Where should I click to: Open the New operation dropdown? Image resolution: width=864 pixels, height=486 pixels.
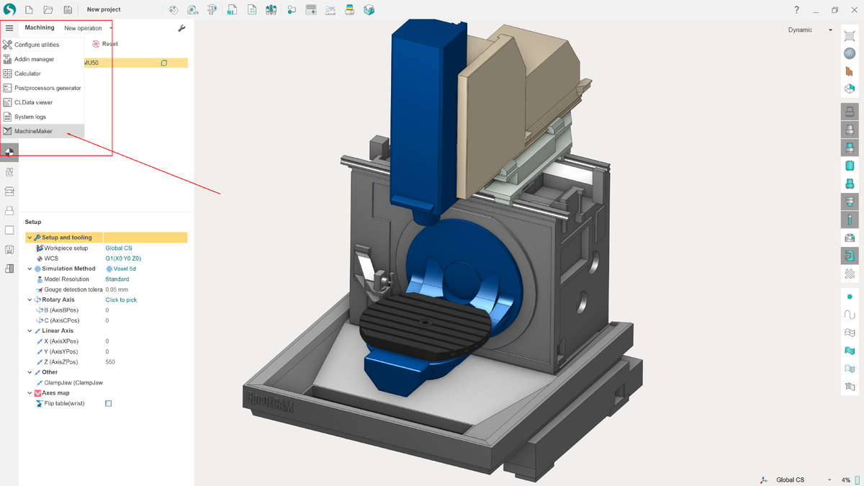(89, 28)
